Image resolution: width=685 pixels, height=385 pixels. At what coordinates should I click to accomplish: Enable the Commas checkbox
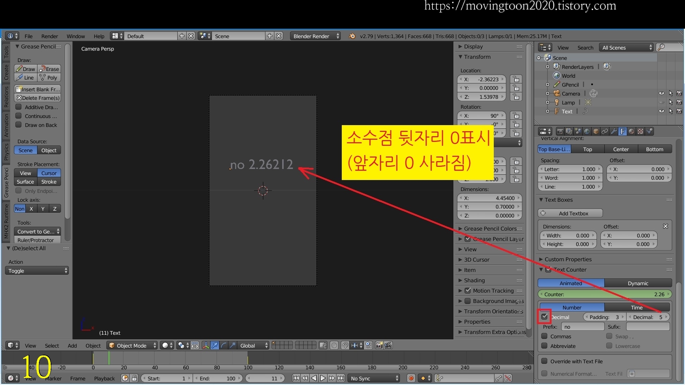pos(544,336)
